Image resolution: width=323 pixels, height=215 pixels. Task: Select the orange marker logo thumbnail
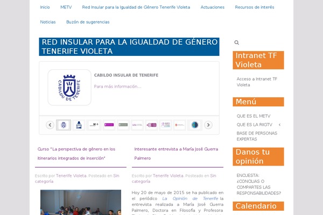(x=180, y=125)
